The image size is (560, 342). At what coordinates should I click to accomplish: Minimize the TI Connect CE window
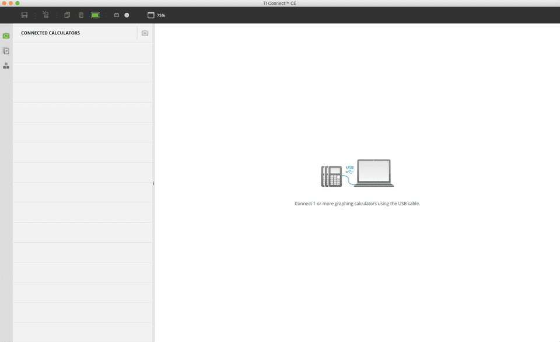click(x=10, y=4)
